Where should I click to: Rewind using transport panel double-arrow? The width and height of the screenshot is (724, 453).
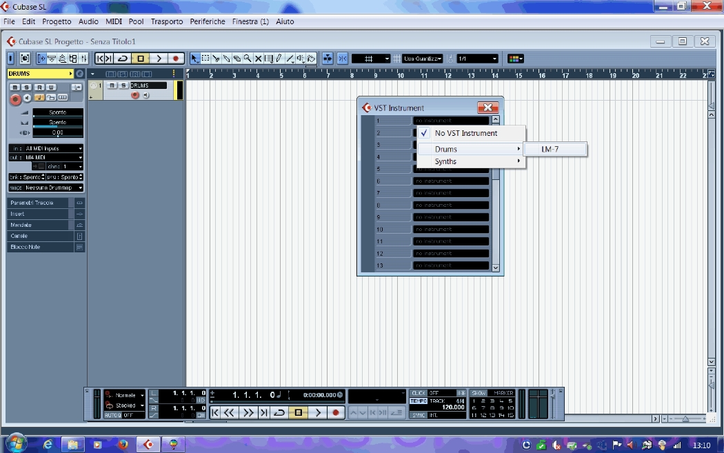point(229,412)
